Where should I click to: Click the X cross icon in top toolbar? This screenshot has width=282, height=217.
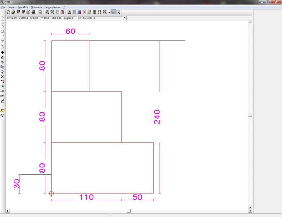[105, 12]
